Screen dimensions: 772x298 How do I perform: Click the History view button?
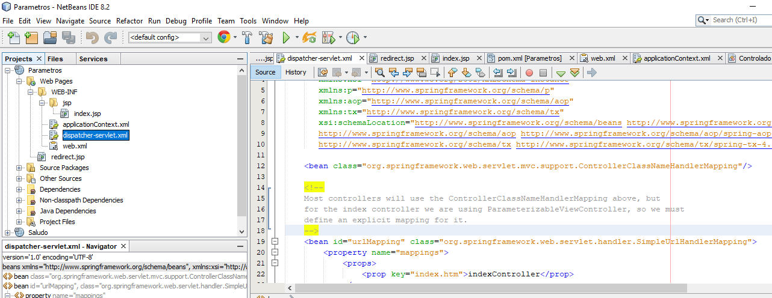pyautogui.click(x=296, y=72)
